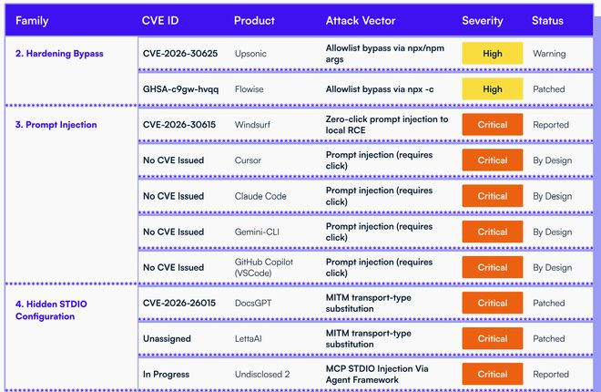Open the Hidden STDIO Configuration family link
The height and width of the screenshot is (392, 601).
[52, 309]
